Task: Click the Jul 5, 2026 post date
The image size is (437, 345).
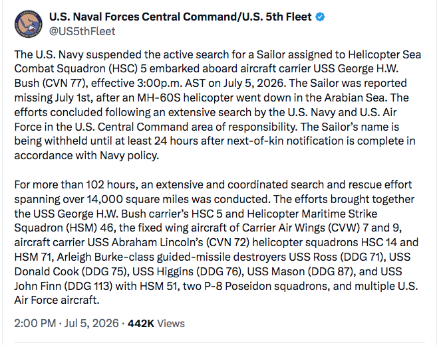Action: coord(91,323)
